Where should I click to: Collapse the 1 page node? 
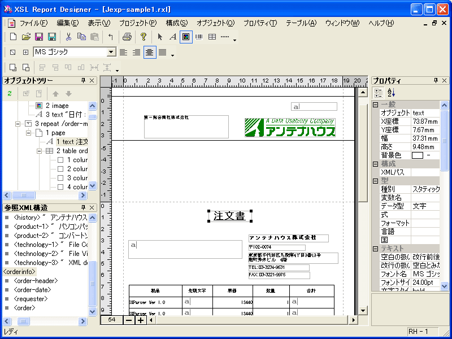tap(29, 133)
